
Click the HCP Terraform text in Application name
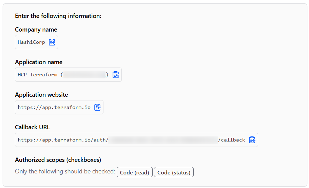(x=38, y=75)
